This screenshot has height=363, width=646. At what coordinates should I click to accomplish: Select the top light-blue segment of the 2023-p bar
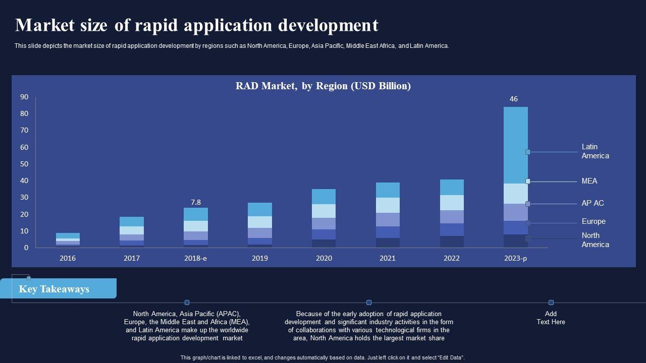coord(515,145)
